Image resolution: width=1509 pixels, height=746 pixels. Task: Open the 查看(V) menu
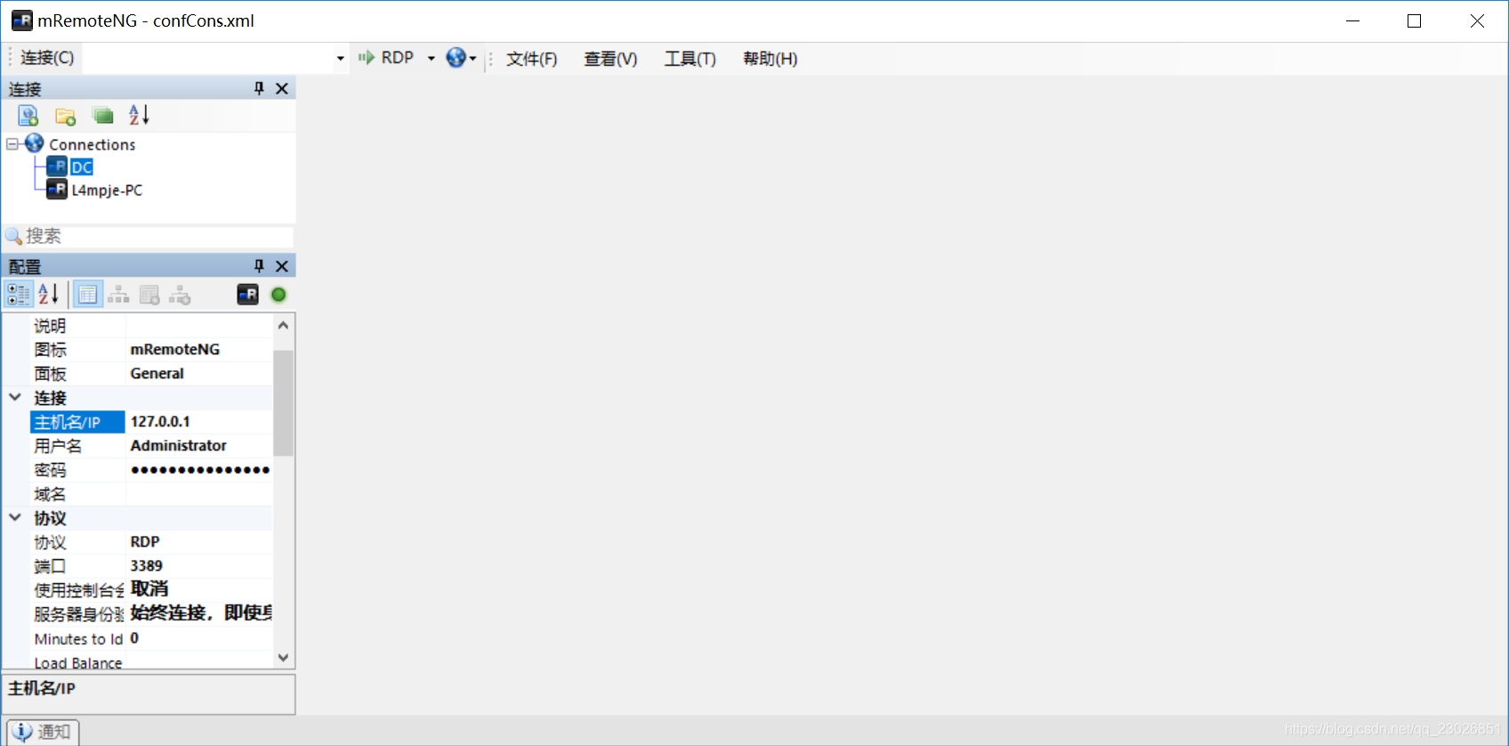tap(610, 59)
